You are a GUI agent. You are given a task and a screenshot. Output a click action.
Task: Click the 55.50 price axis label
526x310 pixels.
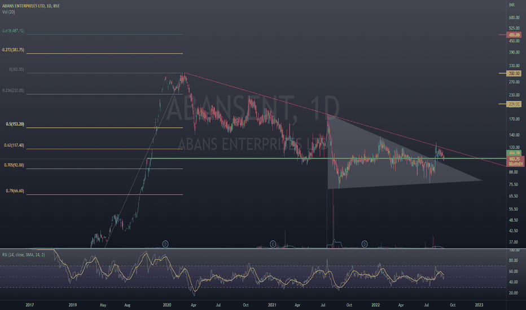[x=513, y=209]
